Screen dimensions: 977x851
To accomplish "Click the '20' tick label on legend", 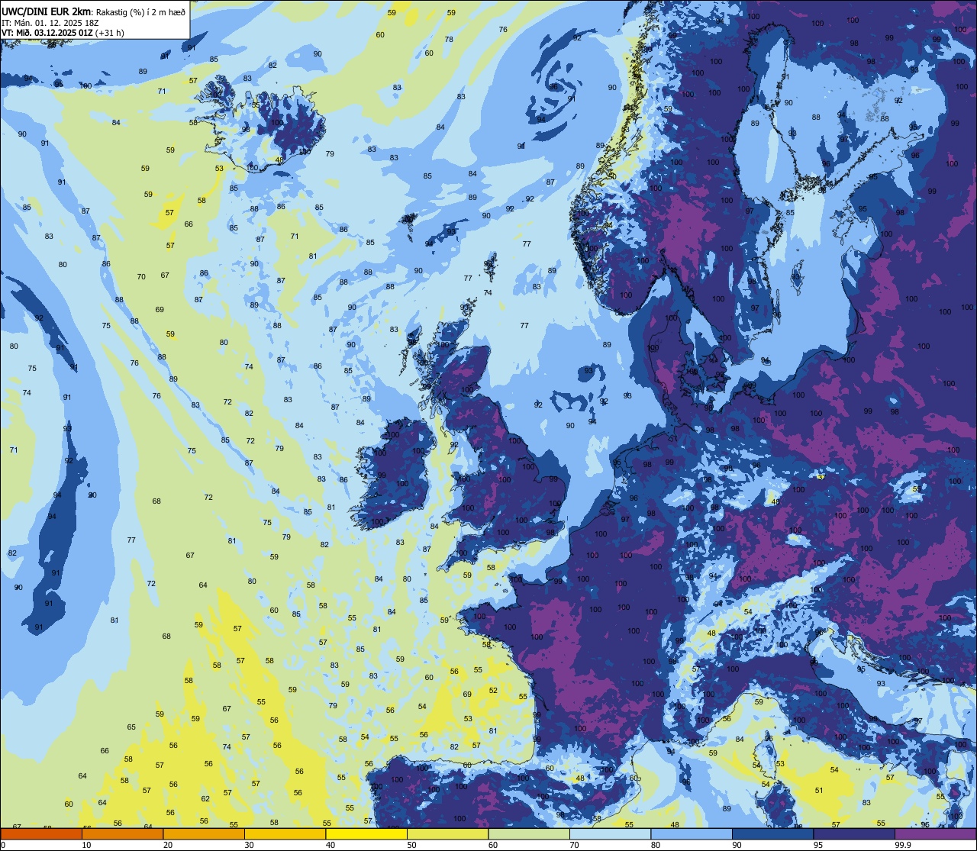I will click(168, 845).
